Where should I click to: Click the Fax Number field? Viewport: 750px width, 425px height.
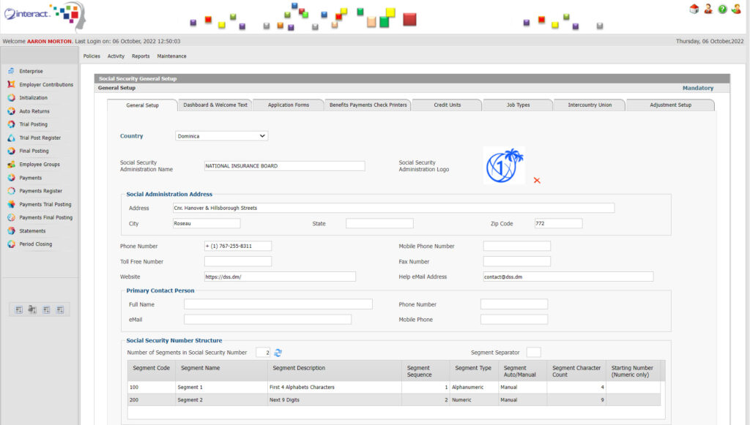516,262
